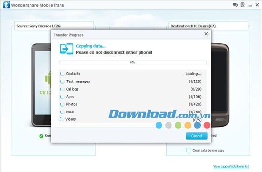Click the Contacts loading spinner icon

click(62, 74)
